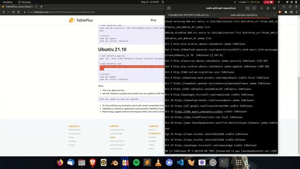Click the terminal search icon
This screenshot has height=169, width=300.
247,8
